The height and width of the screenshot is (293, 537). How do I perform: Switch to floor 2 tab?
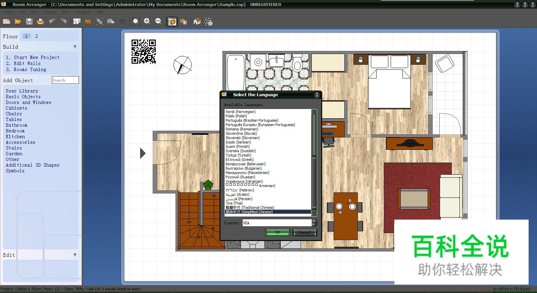point(37,36)
